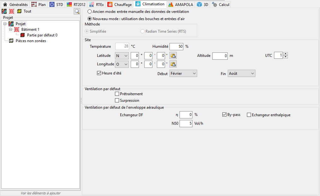Enable the Prétraitement checkbox
Screen dimensions: 320x196
[x=117, y=94]
